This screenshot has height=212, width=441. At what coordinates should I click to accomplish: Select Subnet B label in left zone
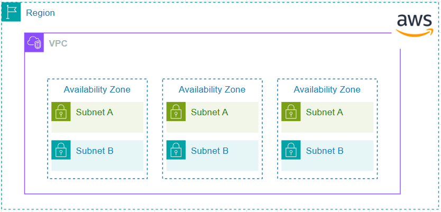click(95, 151)
